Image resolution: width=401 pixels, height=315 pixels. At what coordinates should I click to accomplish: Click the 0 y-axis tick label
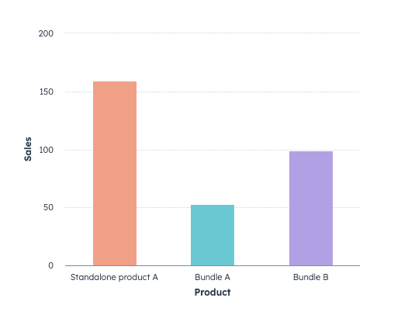51,265
